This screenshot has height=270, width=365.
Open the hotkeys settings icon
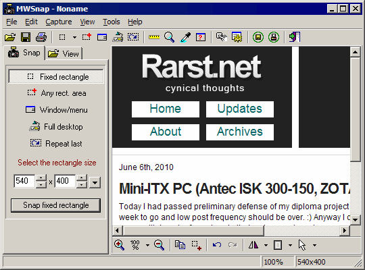222,37
